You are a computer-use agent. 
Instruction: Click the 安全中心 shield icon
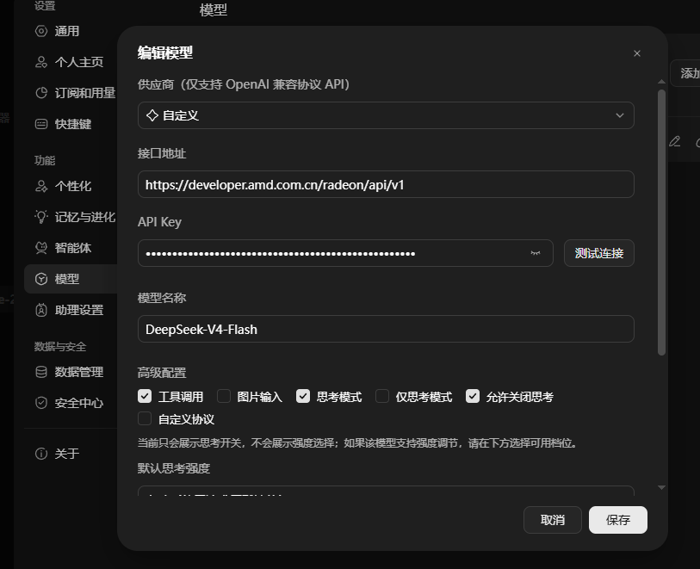pyautogui.click(x=41, y=403)
